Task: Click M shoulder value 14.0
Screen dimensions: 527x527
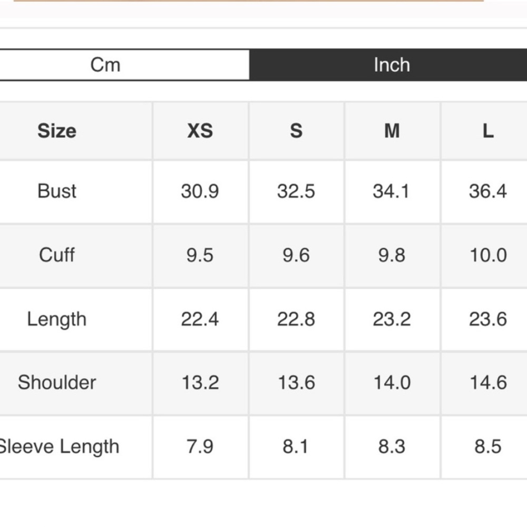Action: point(392,383)
